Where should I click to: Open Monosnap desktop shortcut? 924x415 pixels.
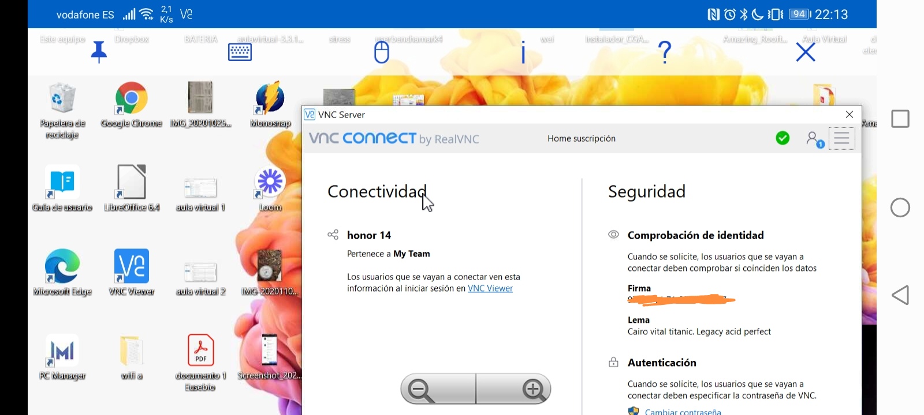(270, 105)
